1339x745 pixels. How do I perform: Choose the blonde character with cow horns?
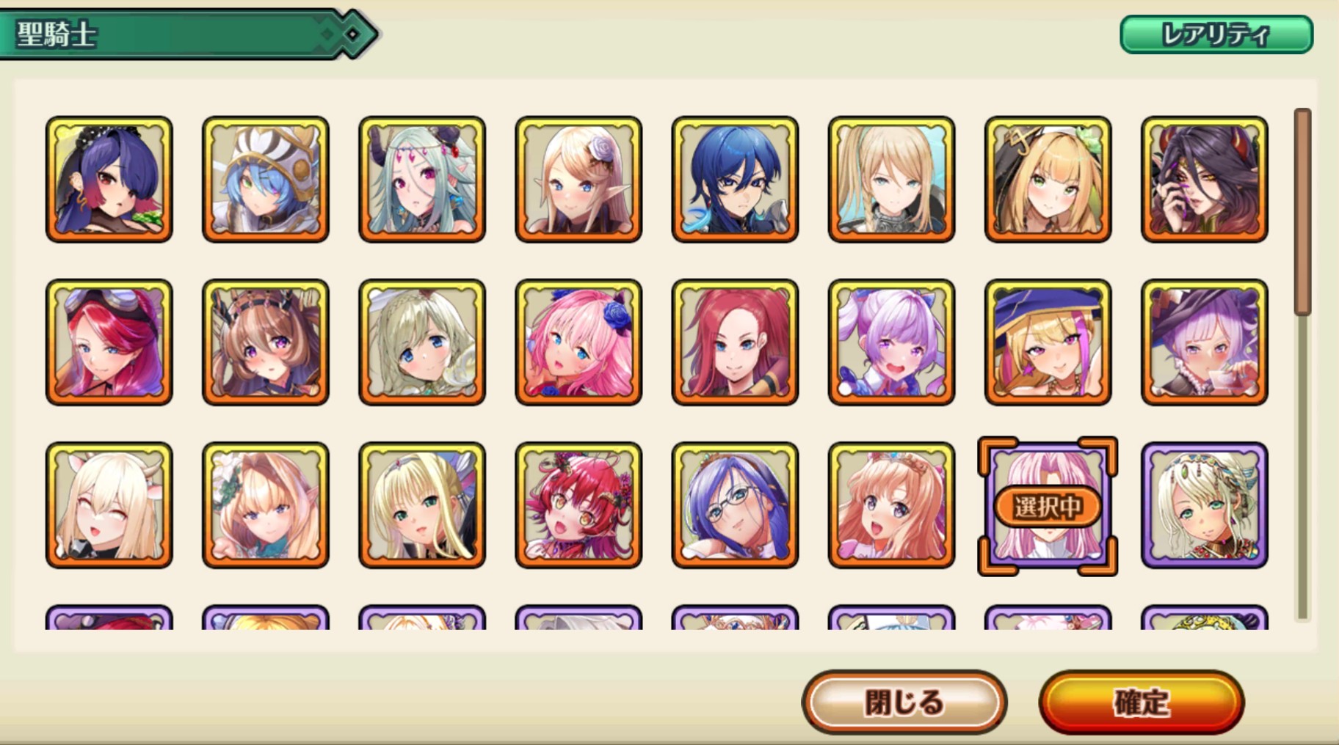point(109,504)
